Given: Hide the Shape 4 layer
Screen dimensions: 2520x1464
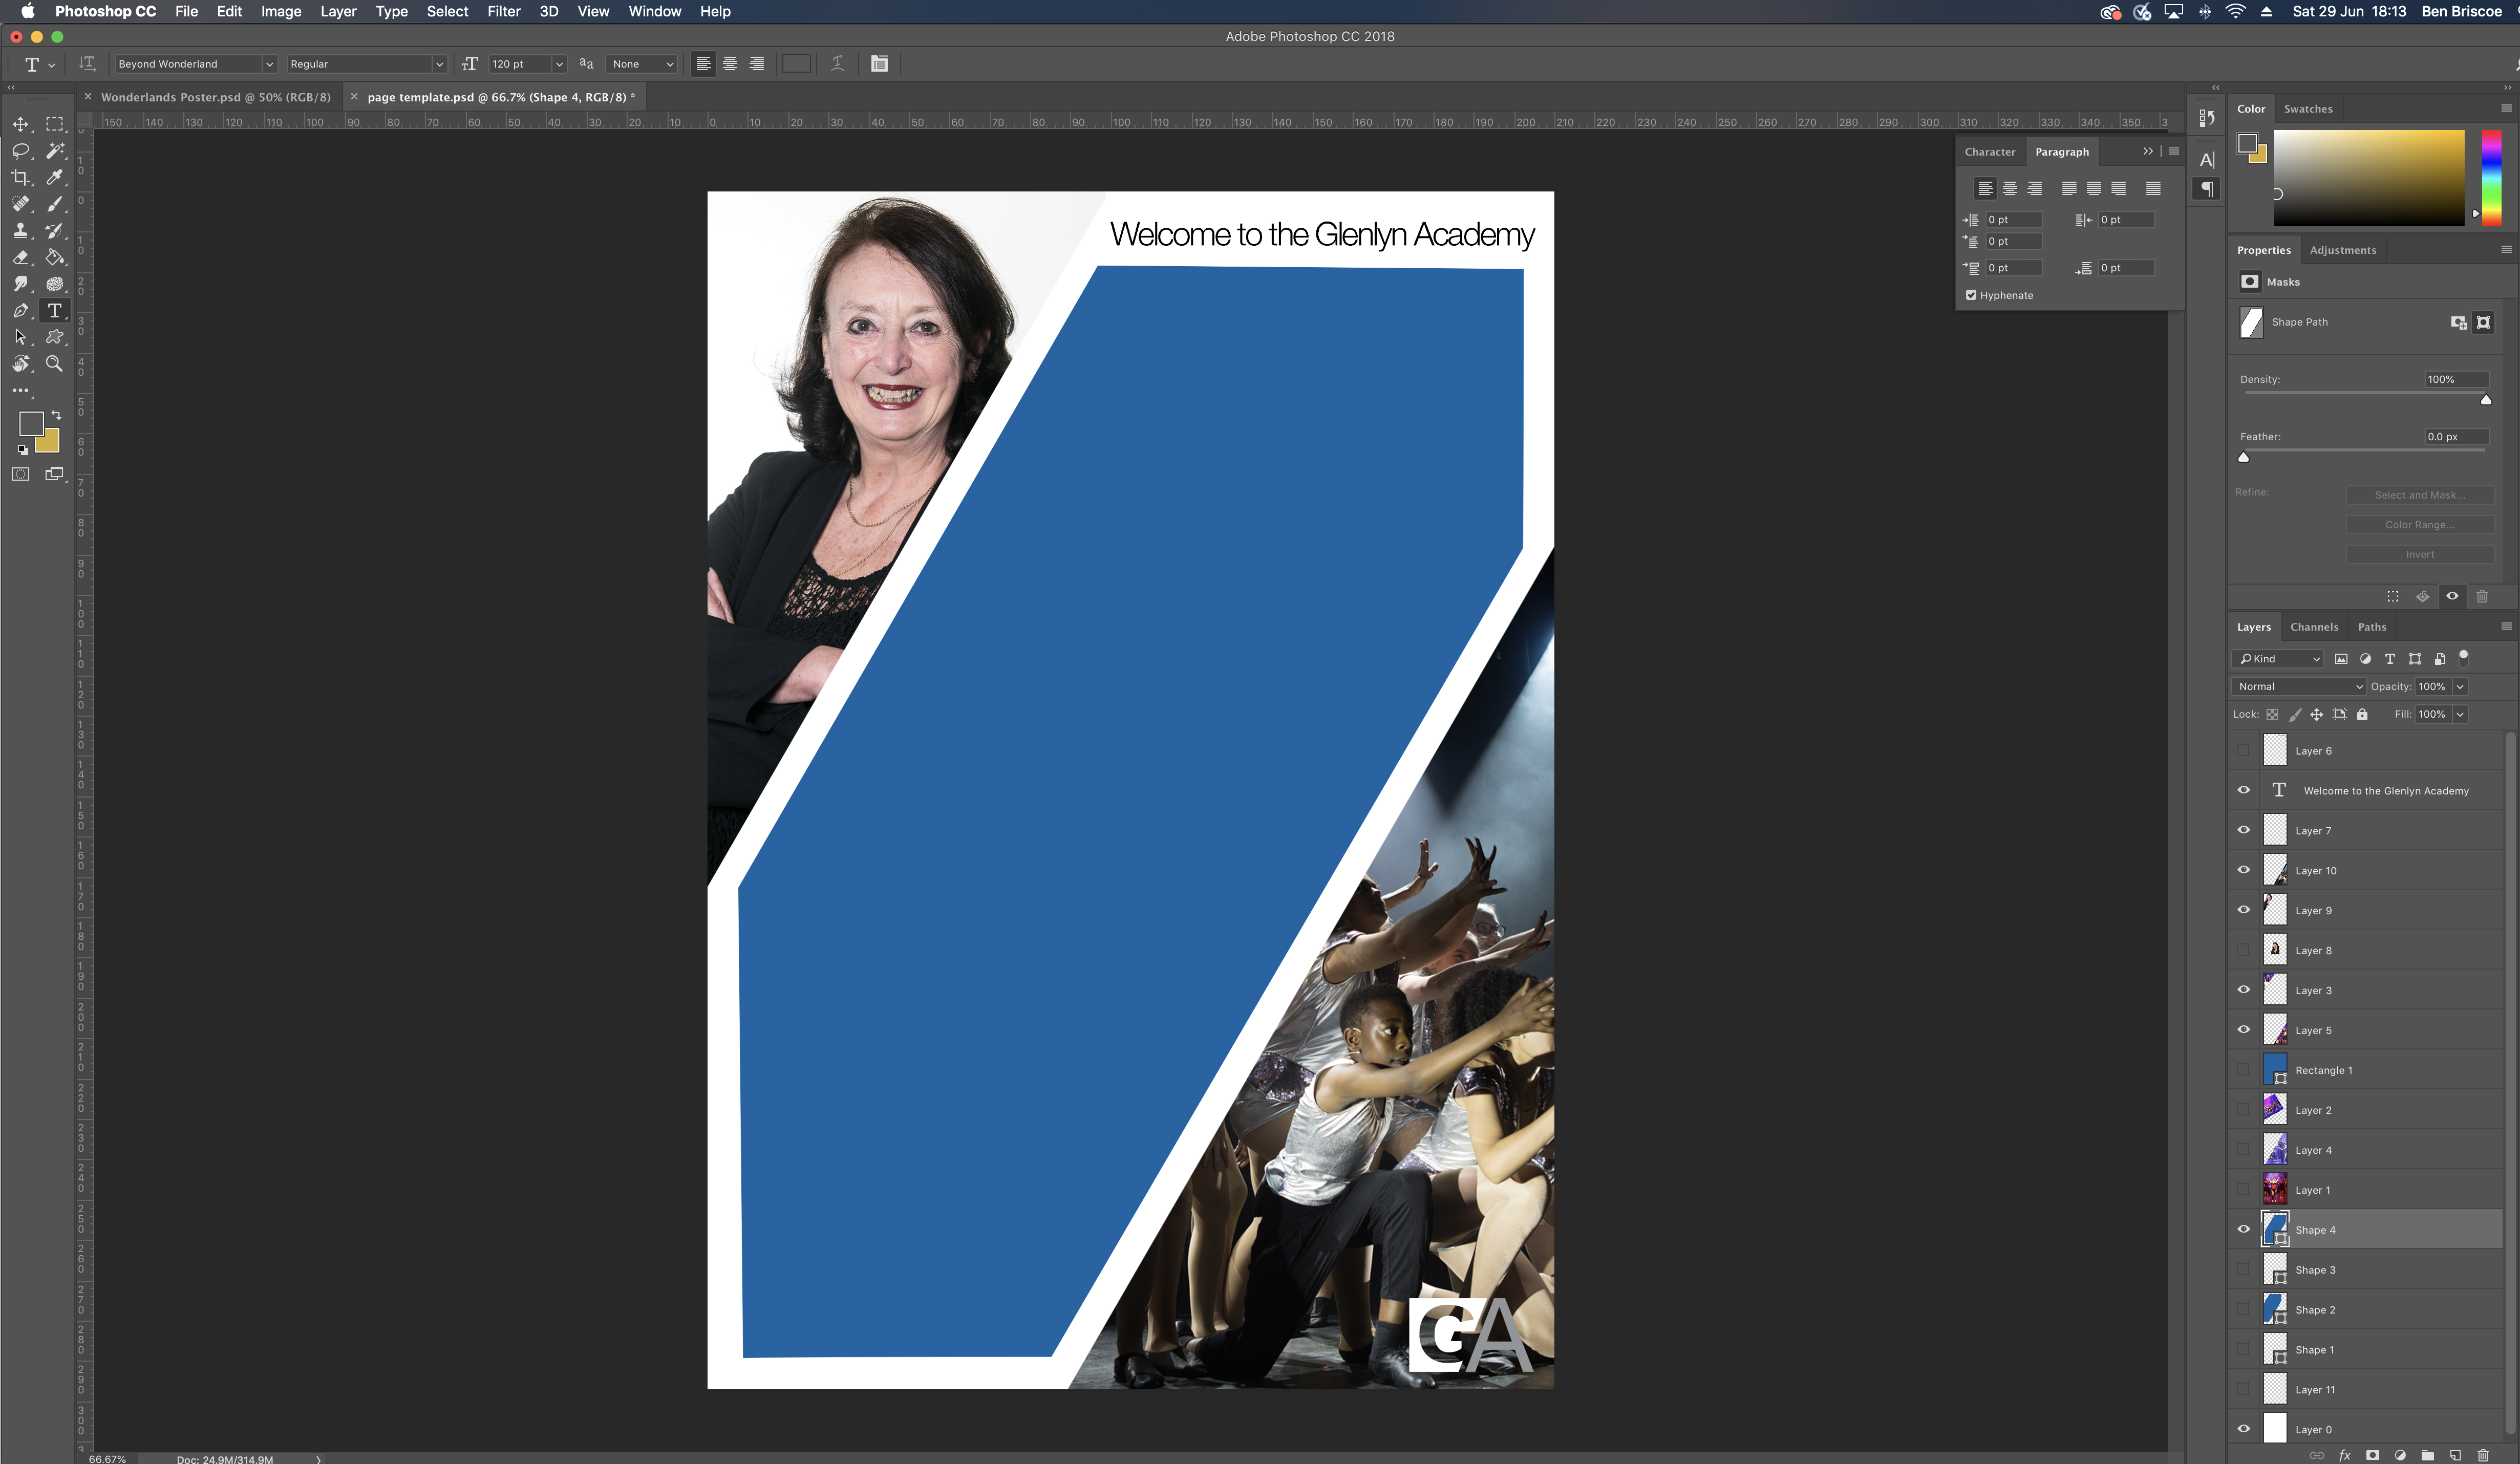Looking at the screenshot, I should [2244, 1230].
